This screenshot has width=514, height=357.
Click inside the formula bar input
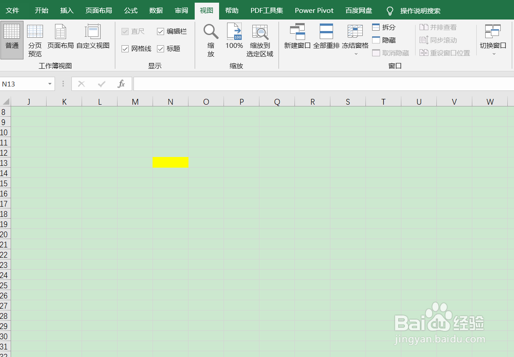[324, 84]
